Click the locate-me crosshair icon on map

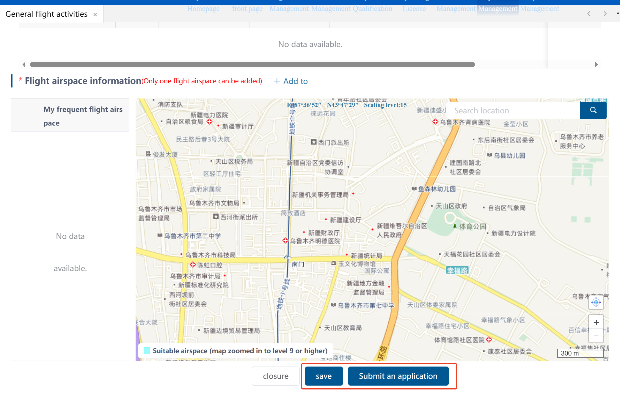(596, 303)
